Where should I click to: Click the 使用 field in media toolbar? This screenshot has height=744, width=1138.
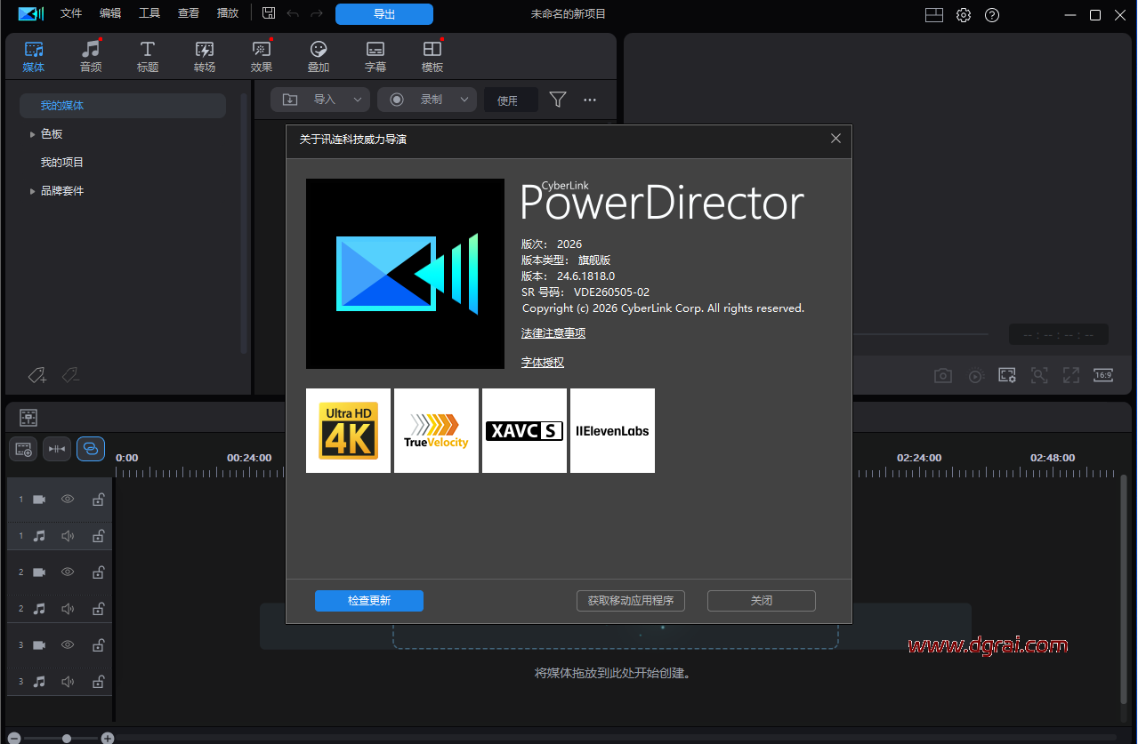tap(511, 100)
